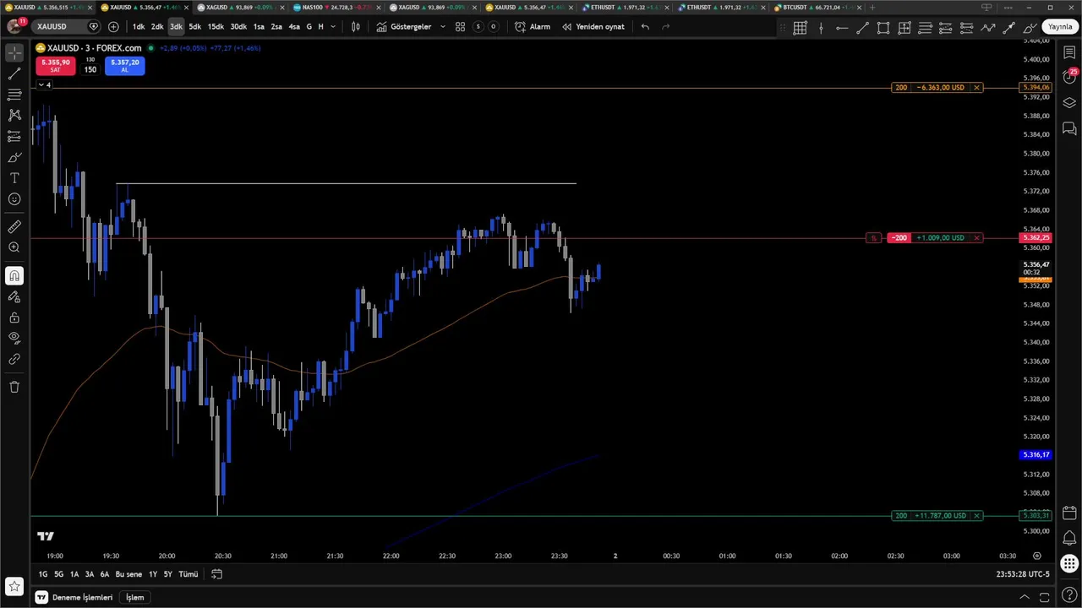The height and width of the screenshot is (608, 1082).
Task: Activate the zoom in tool
Action: (14, 247)
